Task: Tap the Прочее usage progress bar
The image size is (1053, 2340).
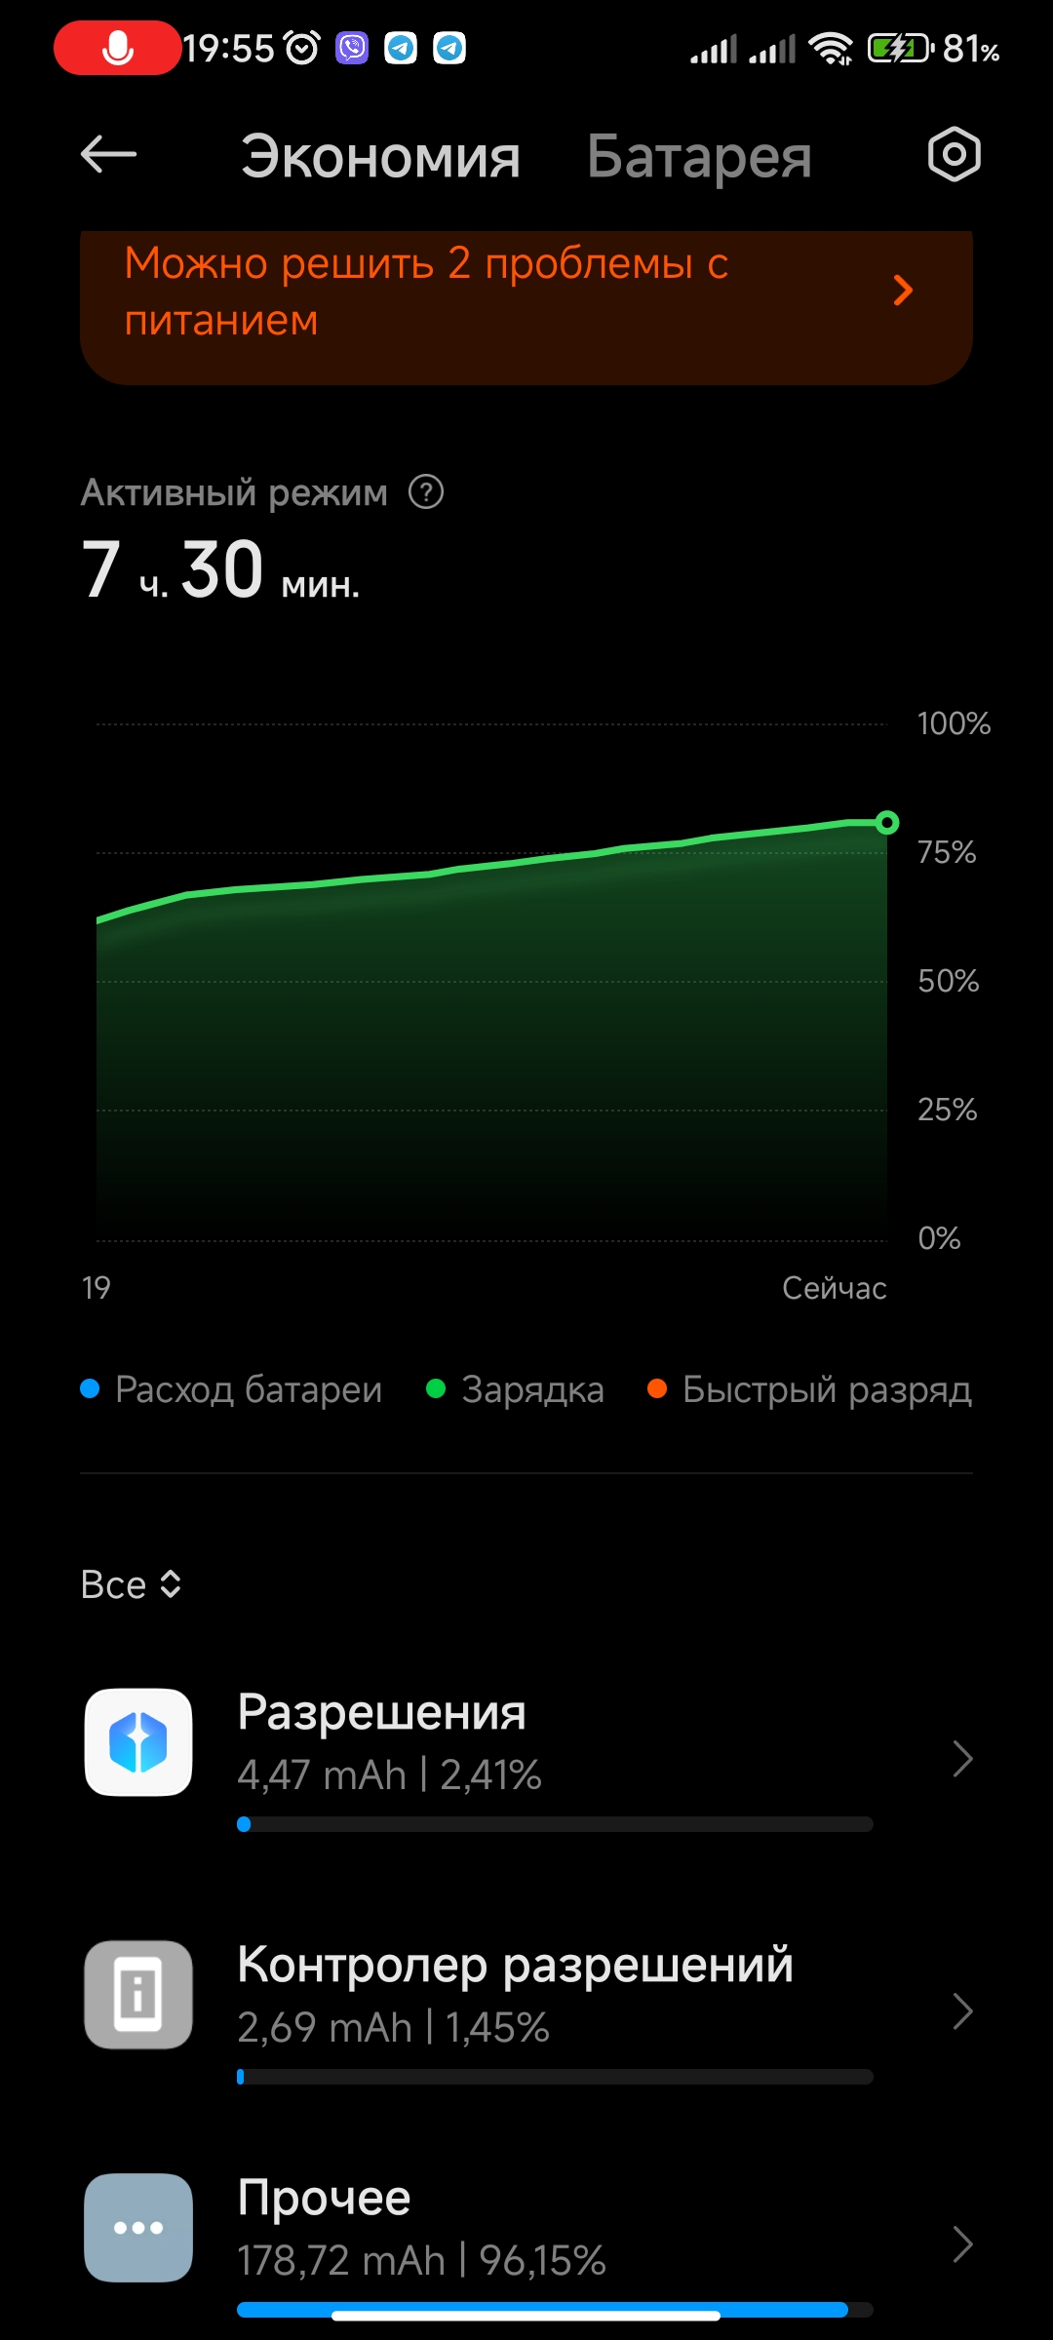Action: (x=555, y=2309)
